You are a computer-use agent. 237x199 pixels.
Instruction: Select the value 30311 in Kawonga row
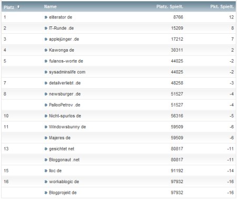point(177,50)
